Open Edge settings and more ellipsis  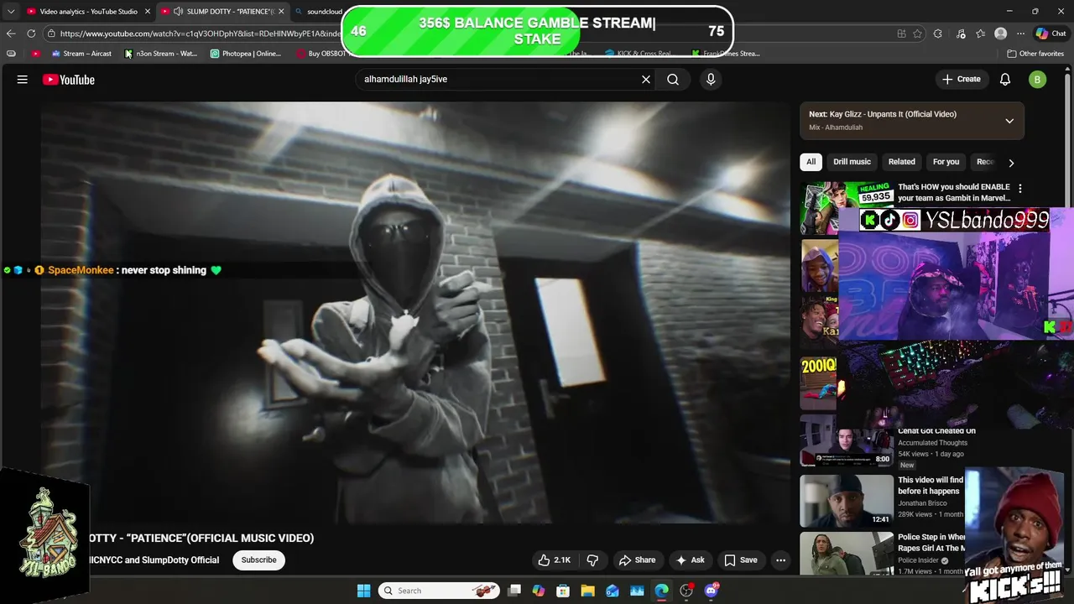tap(1020, 34)
